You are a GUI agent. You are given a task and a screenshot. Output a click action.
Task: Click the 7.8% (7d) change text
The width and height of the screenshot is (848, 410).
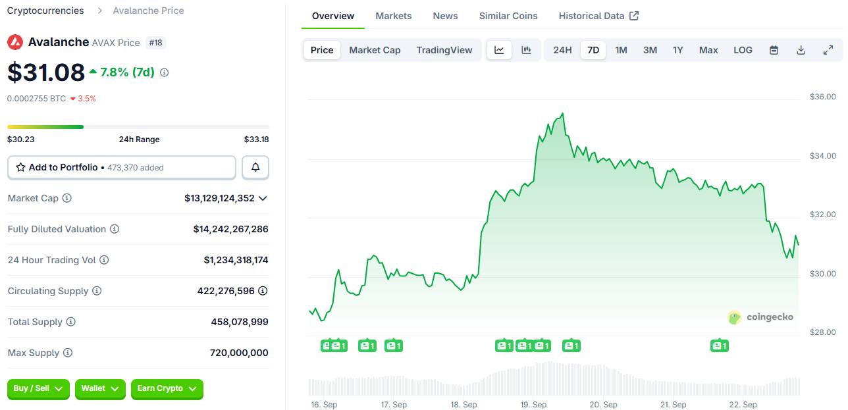(127, 72)
